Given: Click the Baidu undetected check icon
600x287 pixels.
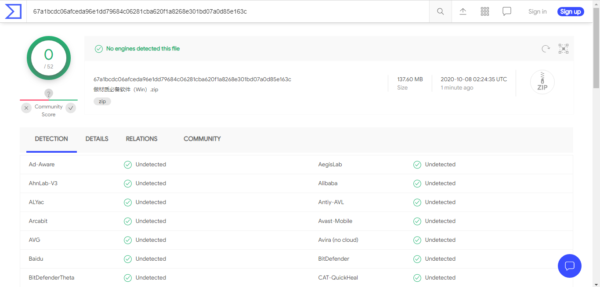Looking at the screenshot, I should coord(128,259).
